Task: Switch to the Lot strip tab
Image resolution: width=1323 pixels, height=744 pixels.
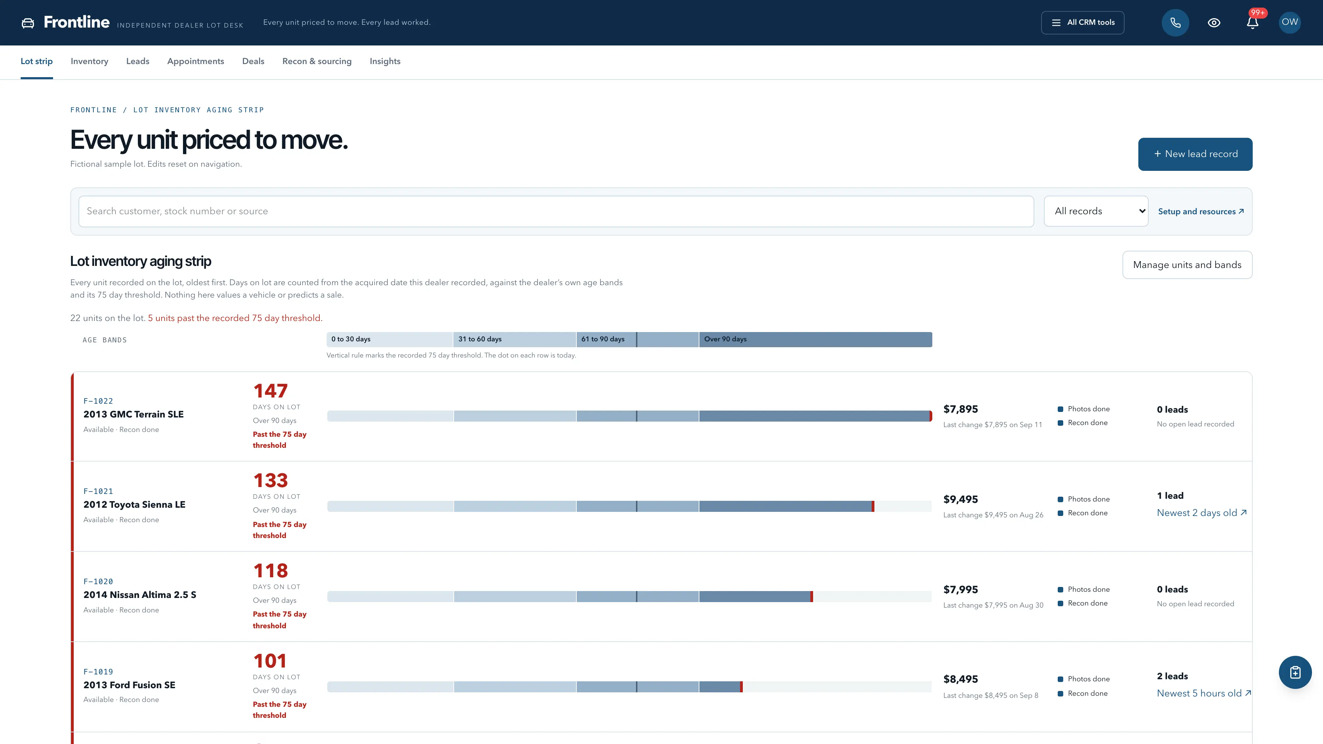Action: click(x=37, y=62)
